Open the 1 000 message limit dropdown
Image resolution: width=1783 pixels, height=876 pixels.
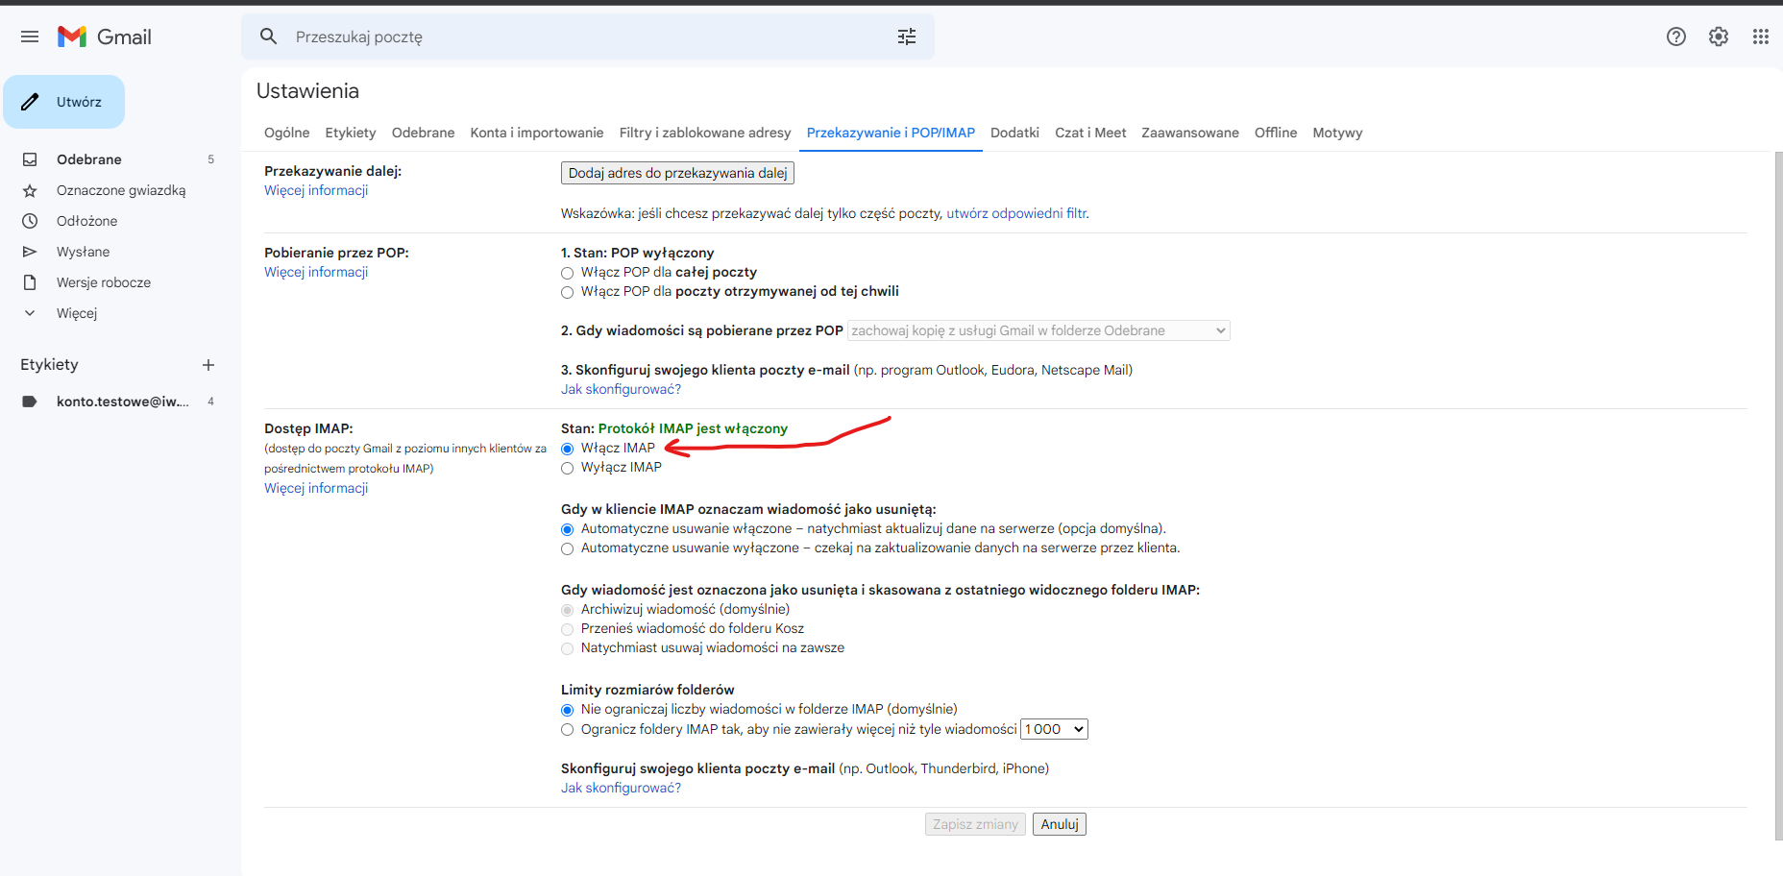[1053, 729]
